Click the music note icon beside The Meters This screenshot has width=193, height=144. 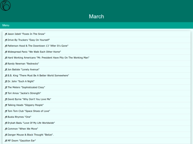6,87
